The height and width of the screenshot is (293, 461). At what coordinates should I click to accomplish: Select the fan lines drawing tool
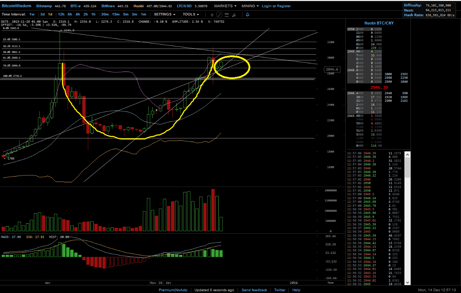pyautogui.click(x=234, y=15)
